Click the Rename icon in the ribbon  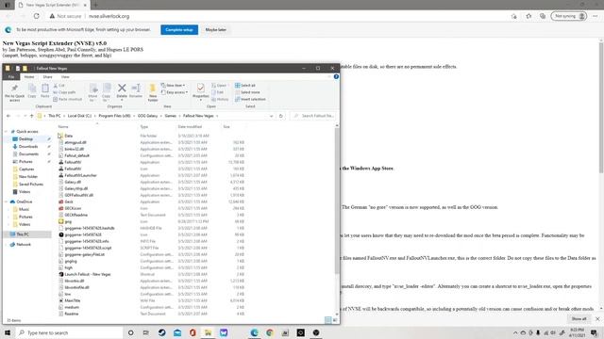(x=136, y=90)
